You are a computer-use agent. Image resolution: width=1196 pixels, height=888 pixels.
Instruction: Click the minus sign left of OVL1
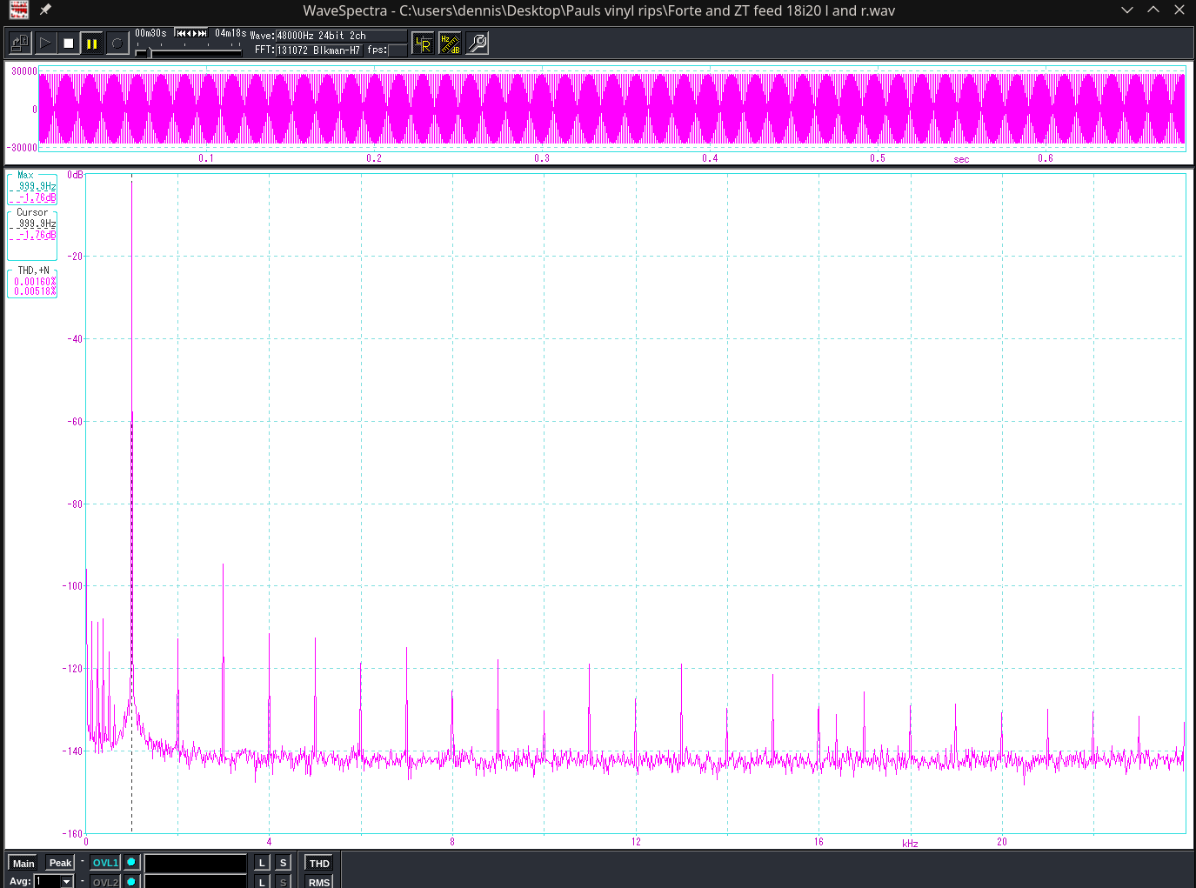83,862
